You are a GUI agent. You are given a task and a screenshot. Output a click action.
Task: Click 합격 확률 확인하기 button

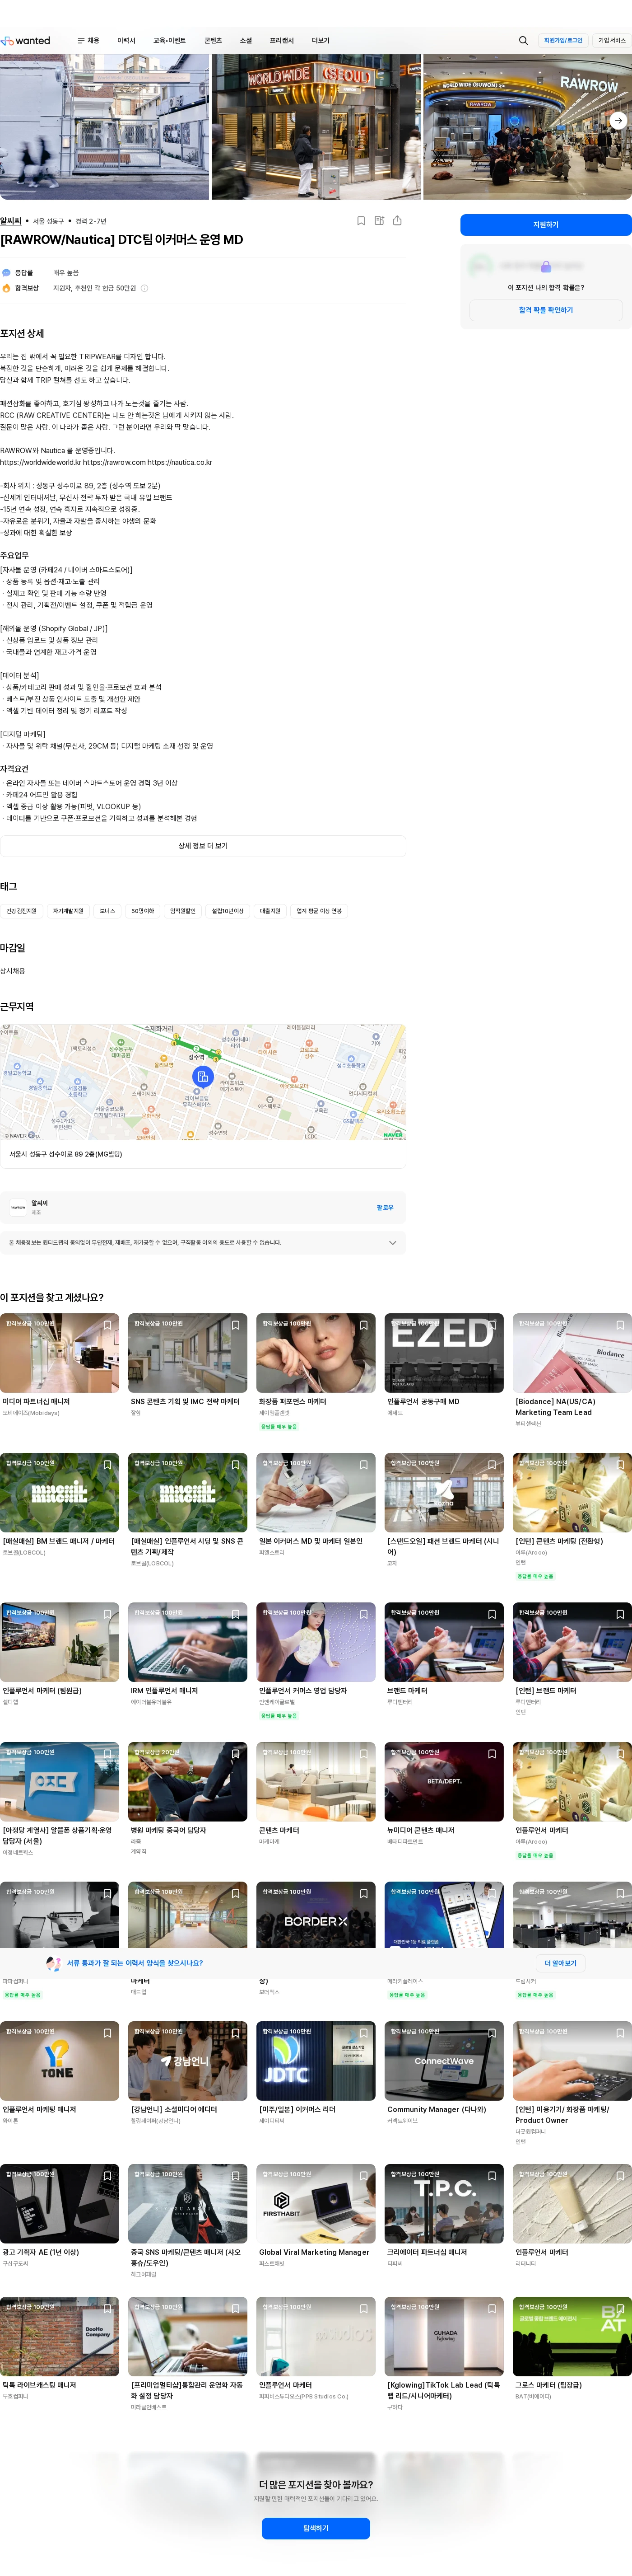click(x=546, y=310)
